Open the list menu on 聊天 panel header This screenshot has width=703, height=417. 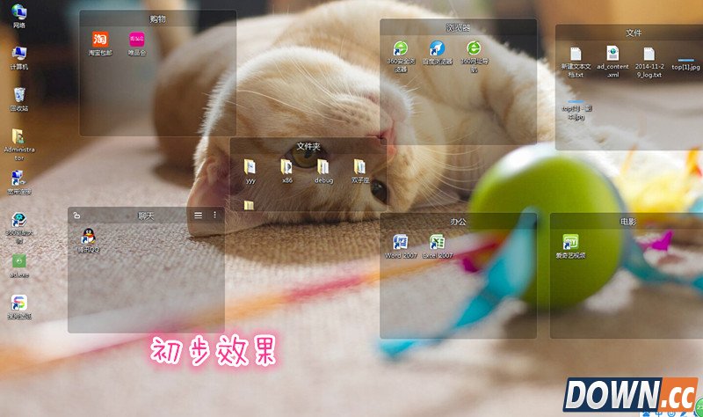click(198, 215)
